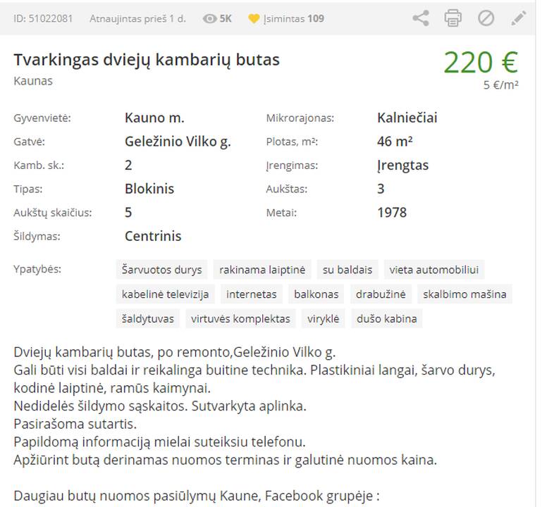554x507 pixels.
Task: Click the 'Kauno m.' value
Action: 154,118
